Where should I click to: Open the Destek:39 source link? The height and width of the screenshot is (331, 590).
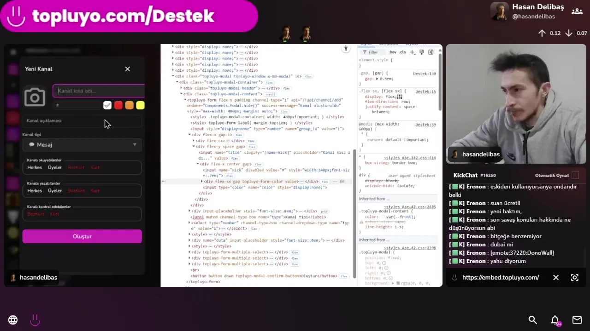425,125
